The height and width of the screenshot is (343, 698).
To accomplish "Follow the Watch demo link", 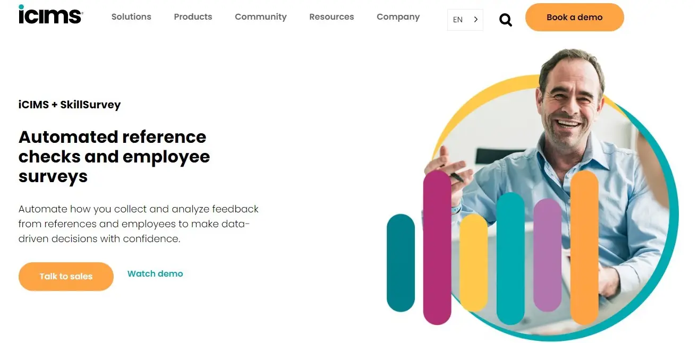I will point(155,274).
